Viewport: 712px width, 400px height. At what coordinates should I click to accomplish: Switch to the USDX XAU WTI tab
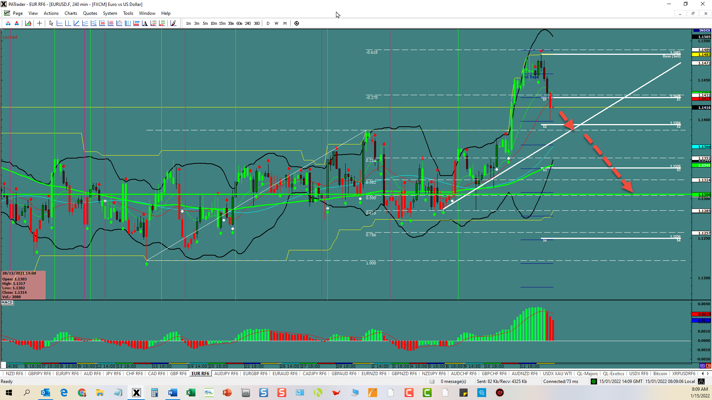pos(557,374)
